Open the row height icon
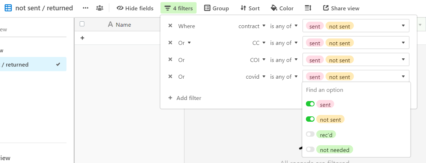 pyautogui.click(x=308, y=8)
